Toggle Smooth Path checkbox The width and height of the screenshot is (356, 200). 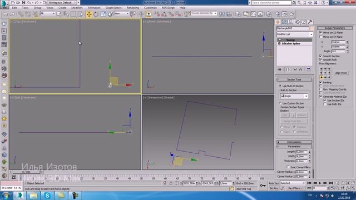[320, 59]
